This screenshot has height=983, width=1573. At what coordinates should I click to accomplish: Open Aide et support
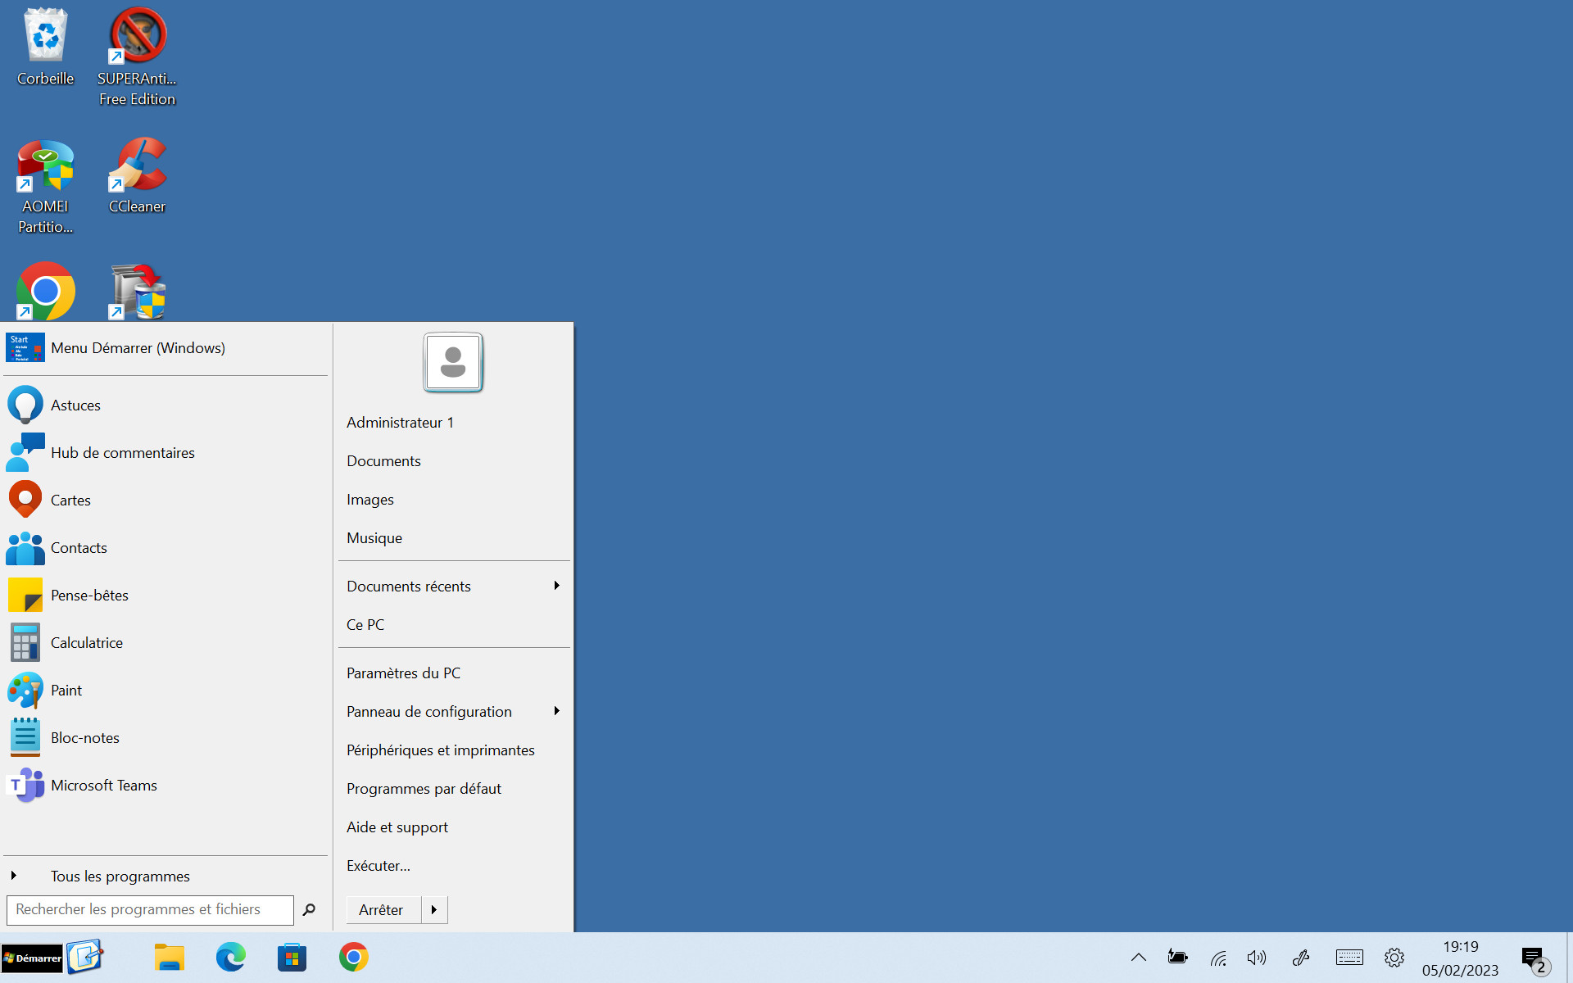(454, 827)
